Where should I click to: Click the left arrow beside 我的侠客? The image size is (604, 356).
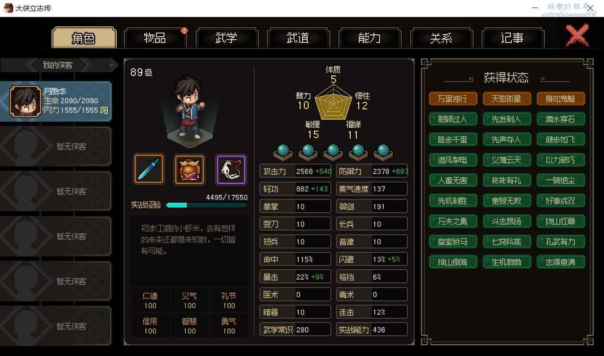click(32, 65)
